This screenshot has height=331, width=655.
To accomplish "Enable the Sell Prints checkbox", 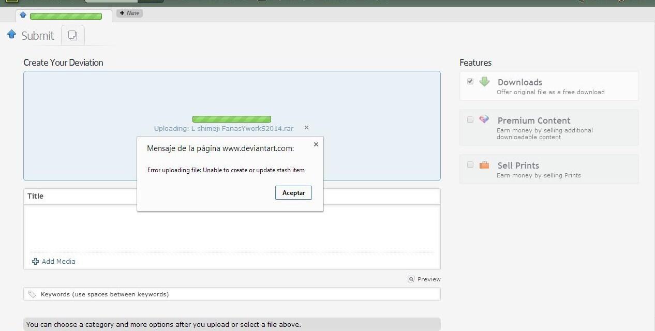I will coord(470,164).
